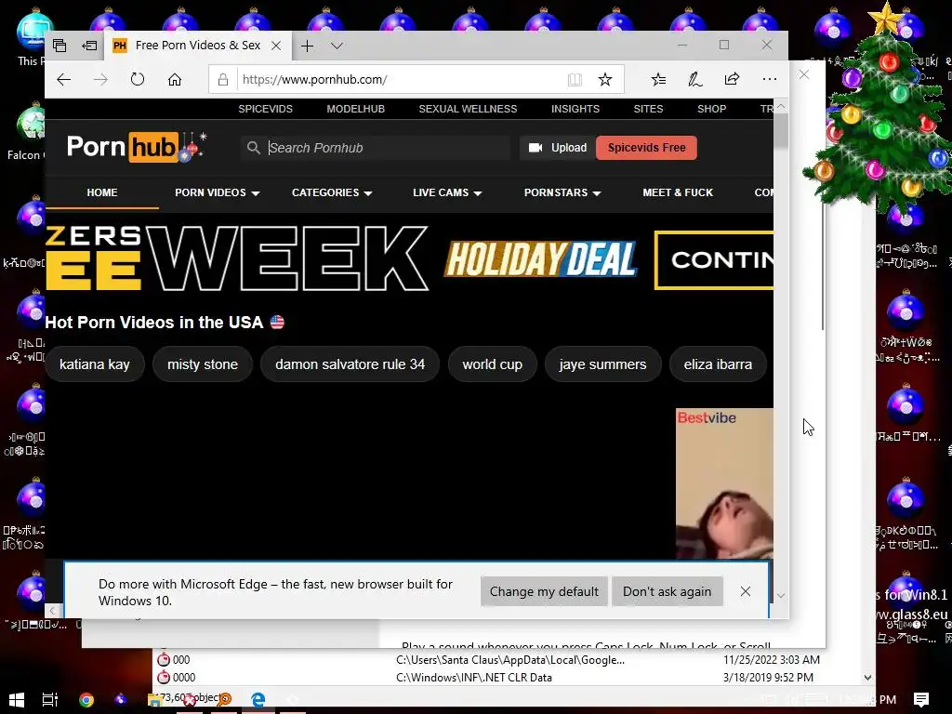Go back one page in Edge
Viewport: 952px width, 714px height.
click(x=64, y=80)
